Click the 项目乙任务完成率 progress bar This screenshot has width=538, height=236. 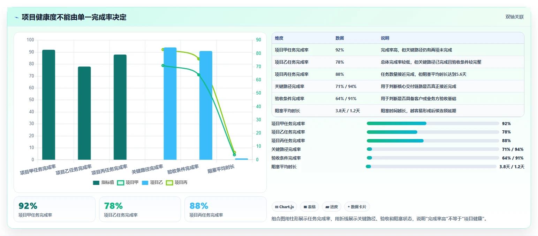tap(433, 132)
